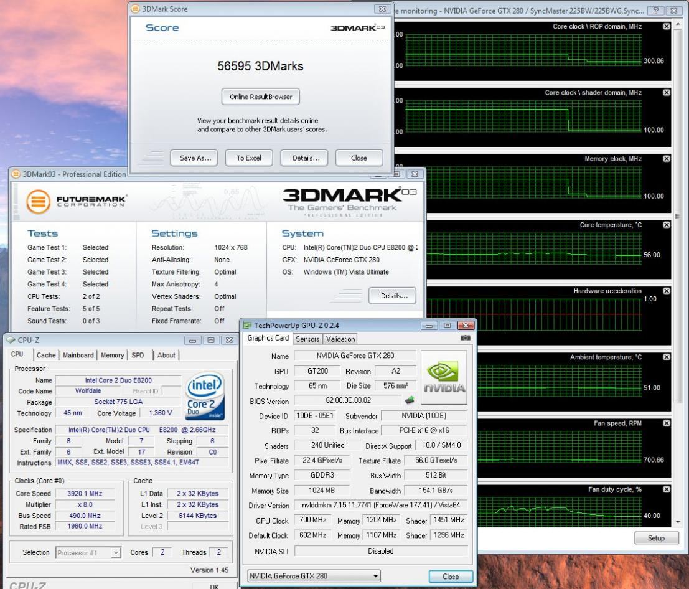Close the Fan duty cycle graph
This screenshot has height=589, width=689.
coord(666,489)
